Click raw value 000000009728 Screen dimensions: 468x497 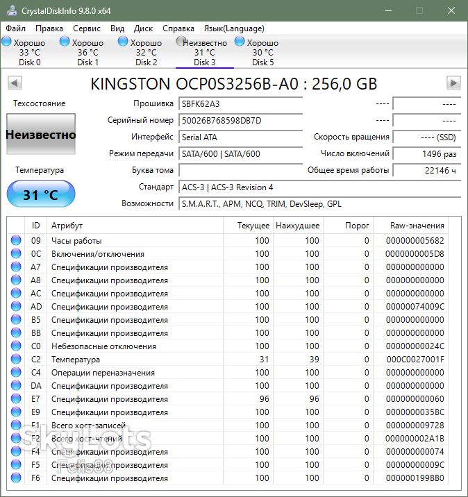pyautogui.click(x=415, y=426)
